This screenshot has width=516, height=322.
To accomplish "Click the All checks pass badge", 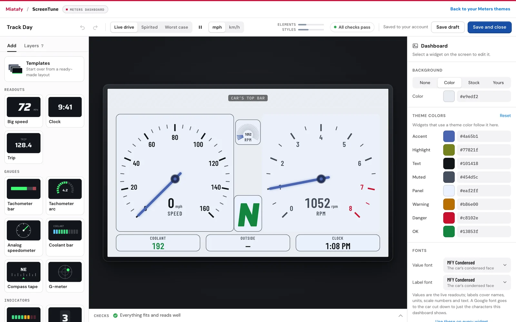I will pyautogui.click(x=352, y=27).
